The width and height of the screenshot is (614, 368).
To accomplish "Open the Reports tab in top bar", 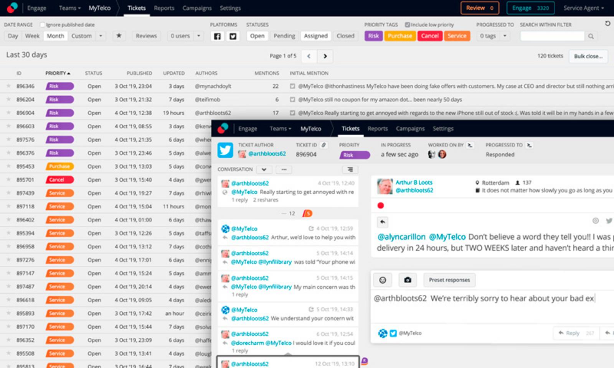I will click(x=164, y=8).
